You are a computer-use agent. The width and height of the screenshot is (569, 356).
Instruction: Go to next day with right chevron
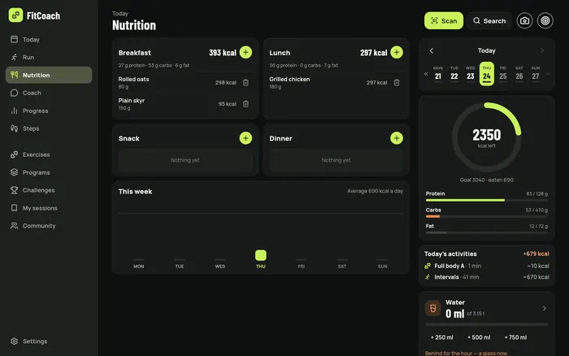[542, 51]
